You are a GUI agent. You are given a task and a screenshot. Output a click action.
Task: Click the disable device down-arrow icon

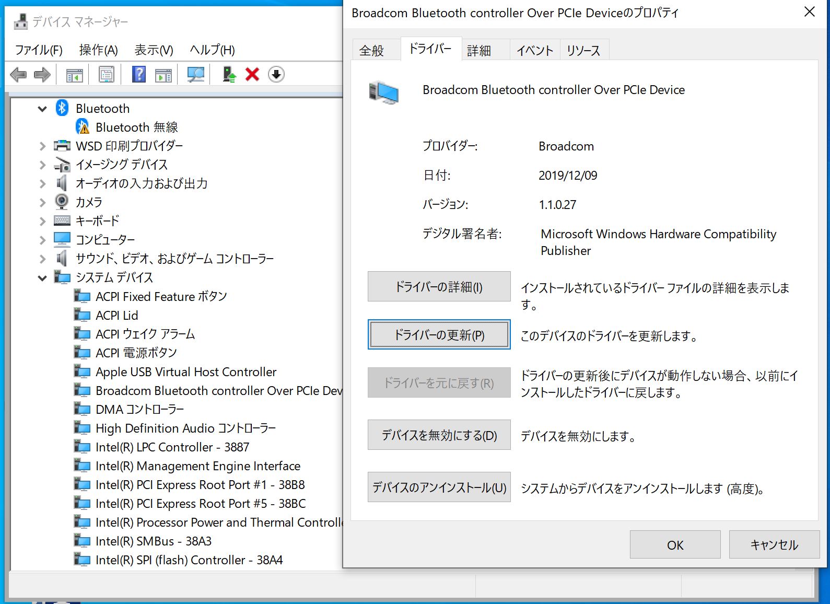(x=276, y=74)
